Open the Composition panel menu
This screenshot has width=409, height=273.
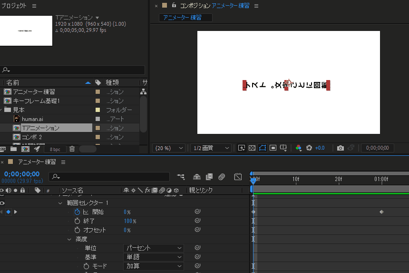[256, 6]
